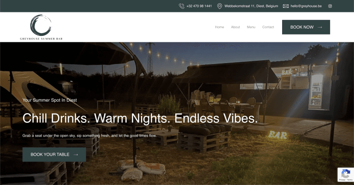Open the Menu navigation link
Image resolution: width=354 pixels, height=185 pixels.
(251, 27)
